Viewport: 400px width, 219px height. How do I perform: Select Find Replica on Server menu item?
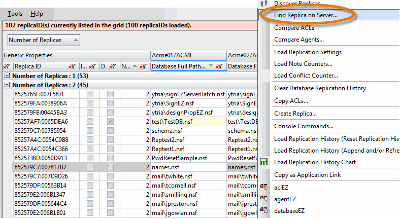click(x=306, y=15)
